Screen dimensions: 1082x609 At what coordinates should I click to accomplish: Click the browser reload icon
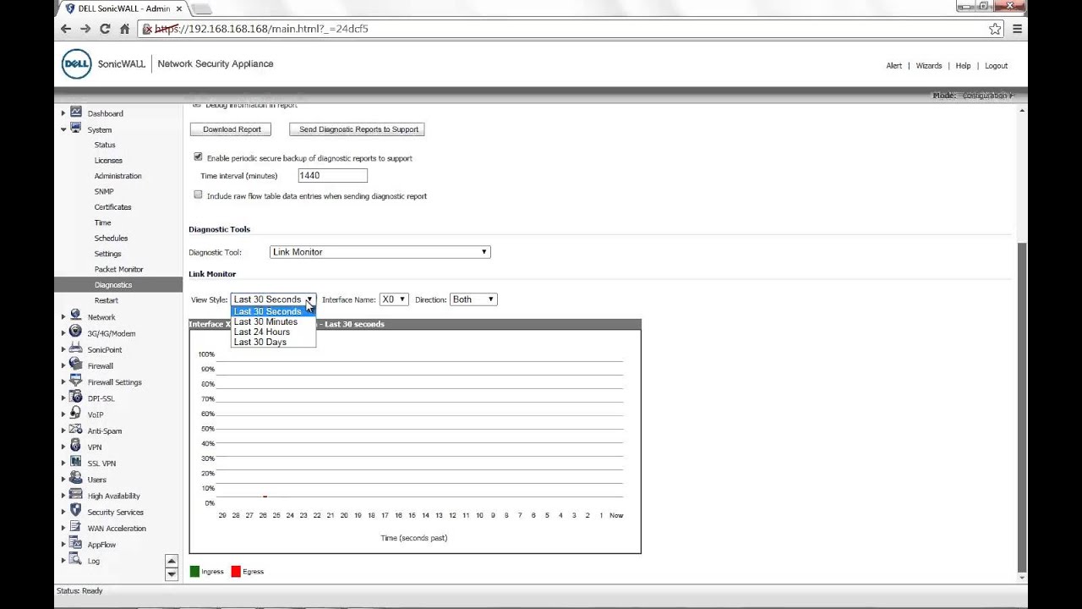[105, 29]
